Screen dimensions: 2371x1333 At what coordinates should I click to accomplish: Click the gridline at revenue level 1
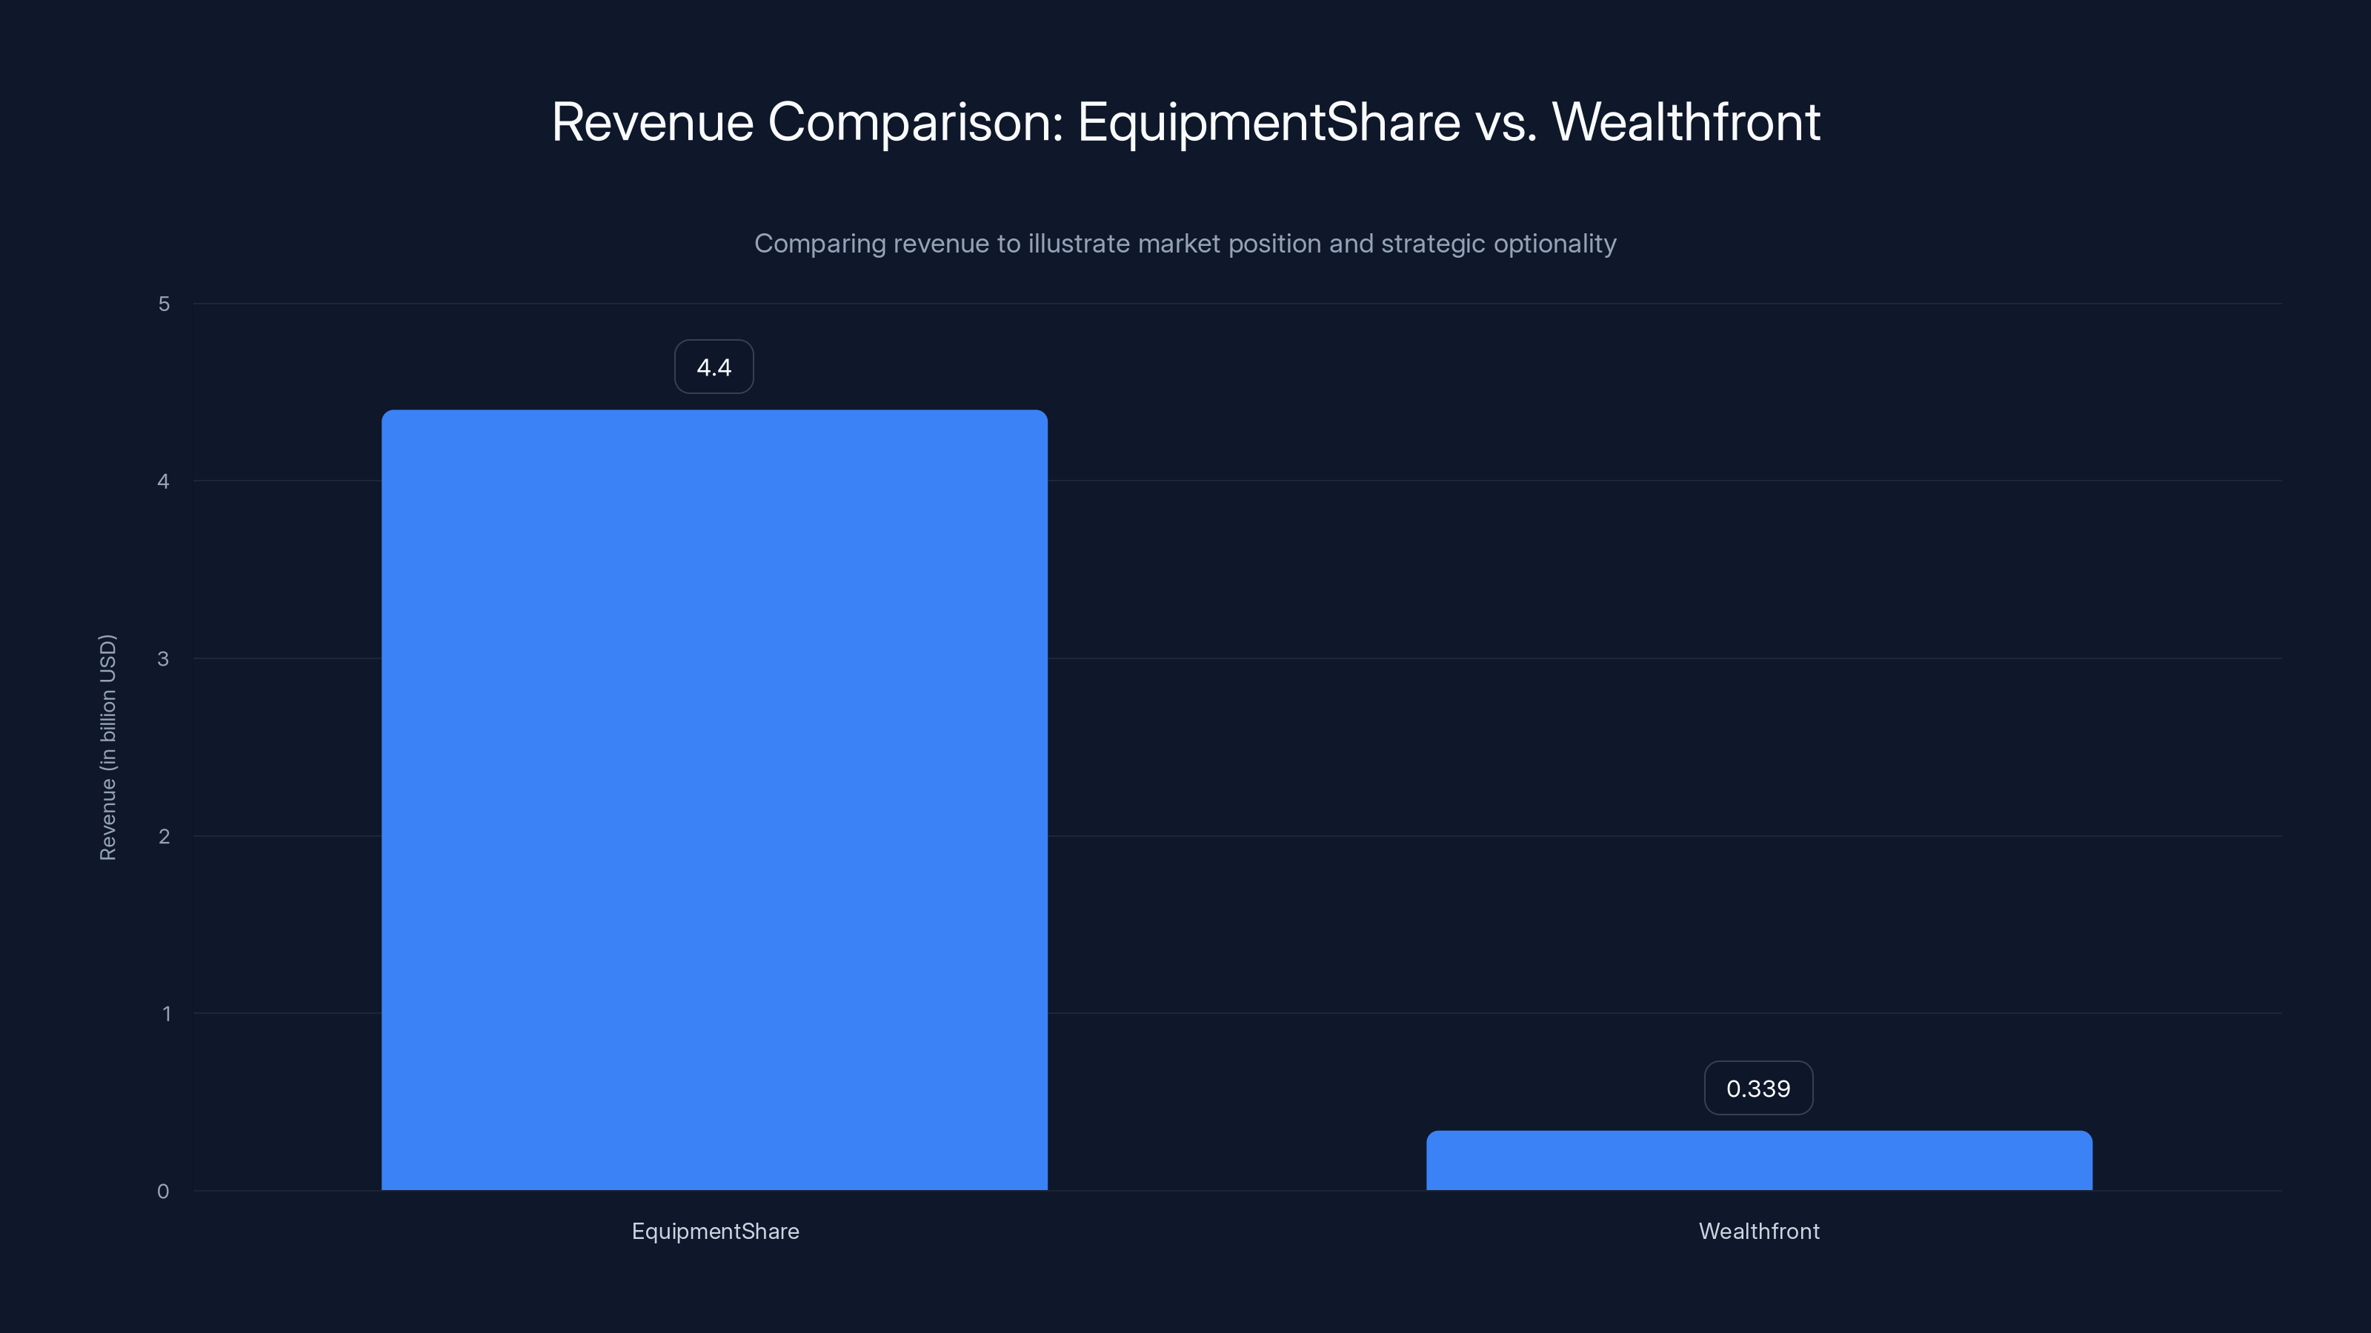pyautogui.click(x=1243, y=1014)
